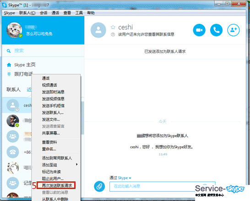Click the question mark status icon under ceshi

(113, 34)
